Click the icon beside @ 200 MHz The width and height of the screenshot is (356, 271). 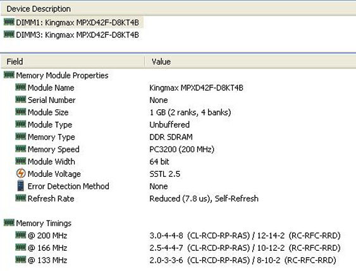pos(21,235)
